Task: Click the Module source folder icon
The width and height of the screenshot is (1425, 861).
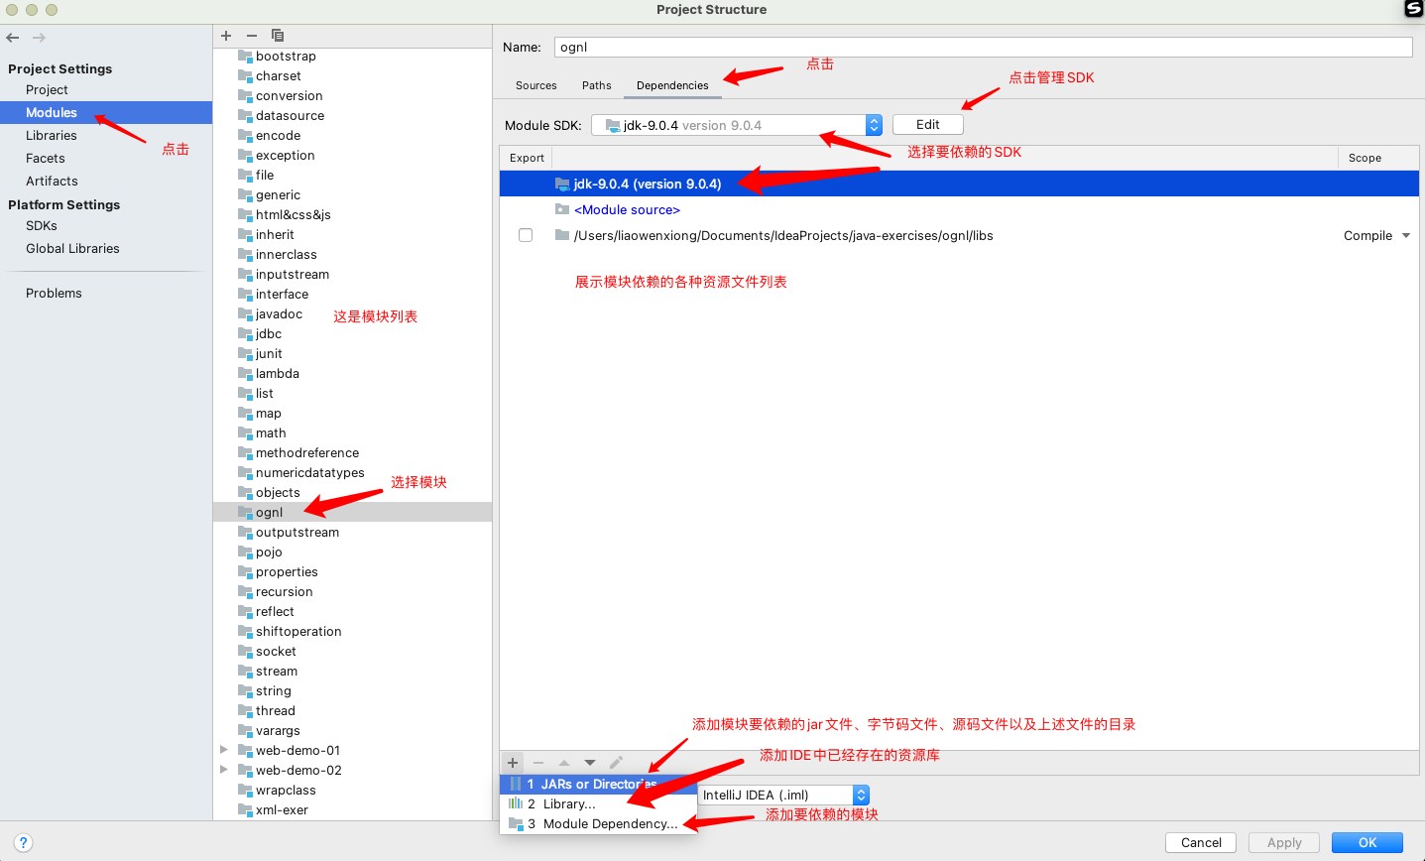Action: (x=562, y=209)
